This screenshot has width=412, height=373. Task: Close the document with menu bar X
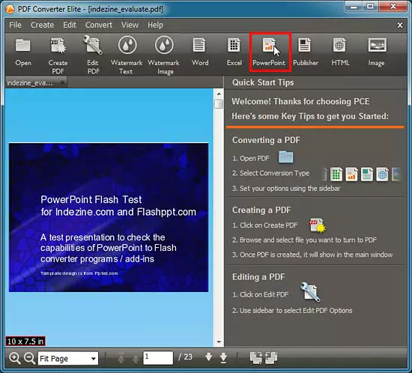400,25
